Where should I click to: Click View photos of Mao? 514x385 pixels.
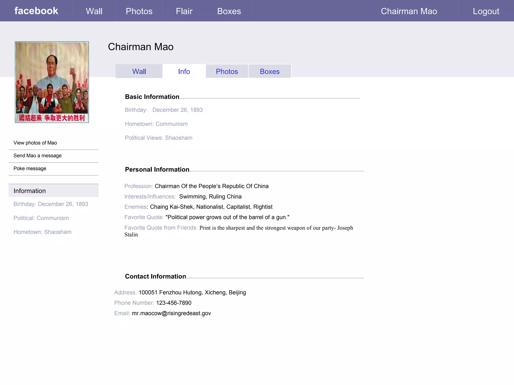[35, 143]
